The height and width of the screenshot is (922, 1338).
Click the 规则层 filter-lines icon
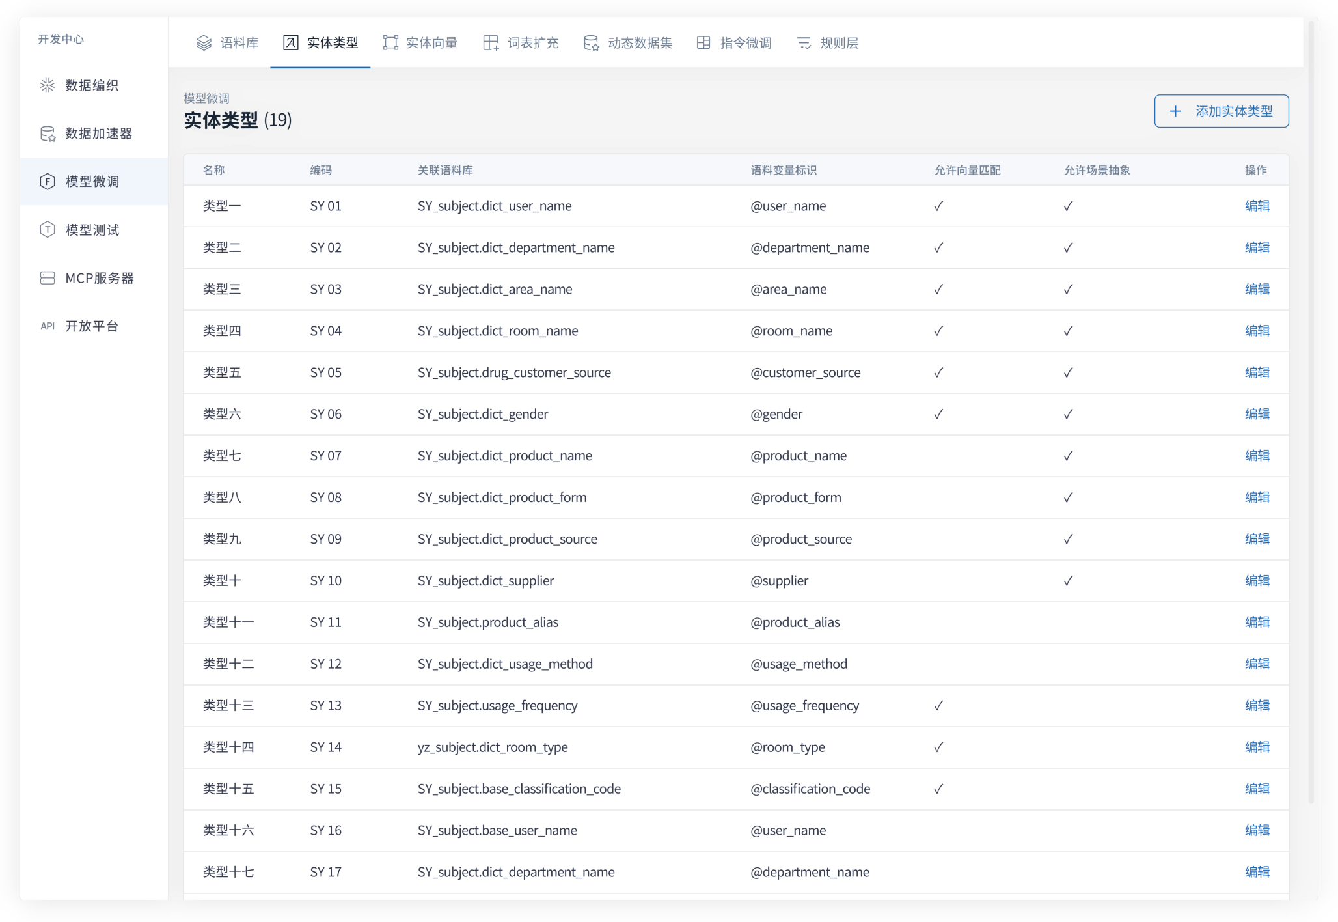[x=804, y=43]
